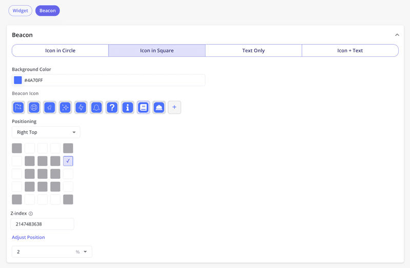This screenshot has width=410, height=268.
Task: Select the top-edge center position cell
Action: [x=43, y=148]
